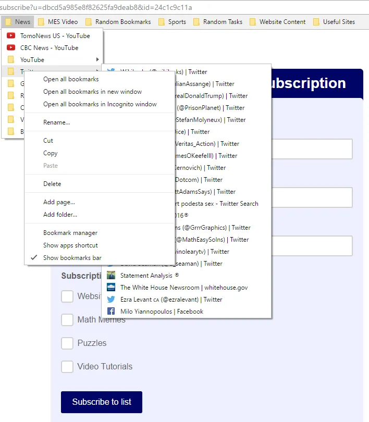Click the Subscribe to list button
This screenshot has width=369, height=422.
click(102, 402)
